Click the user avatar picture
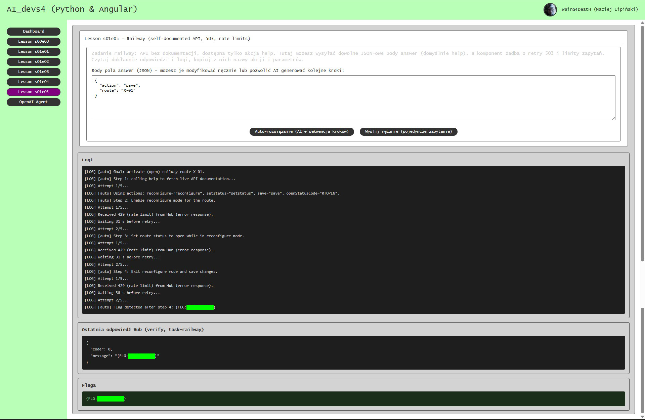Image resolution: width=645 pixels, height=420 pixels. coord(550,10)
